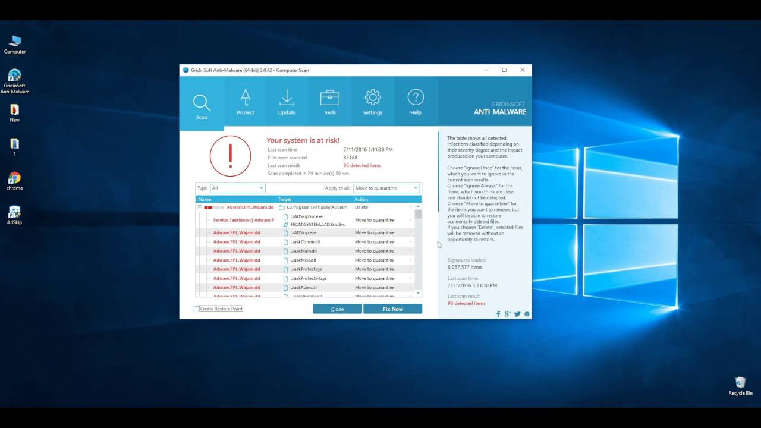Select the chrome desktop shortcut
Image resolution: width=761 pixels, height=428 pixels.
15,181
